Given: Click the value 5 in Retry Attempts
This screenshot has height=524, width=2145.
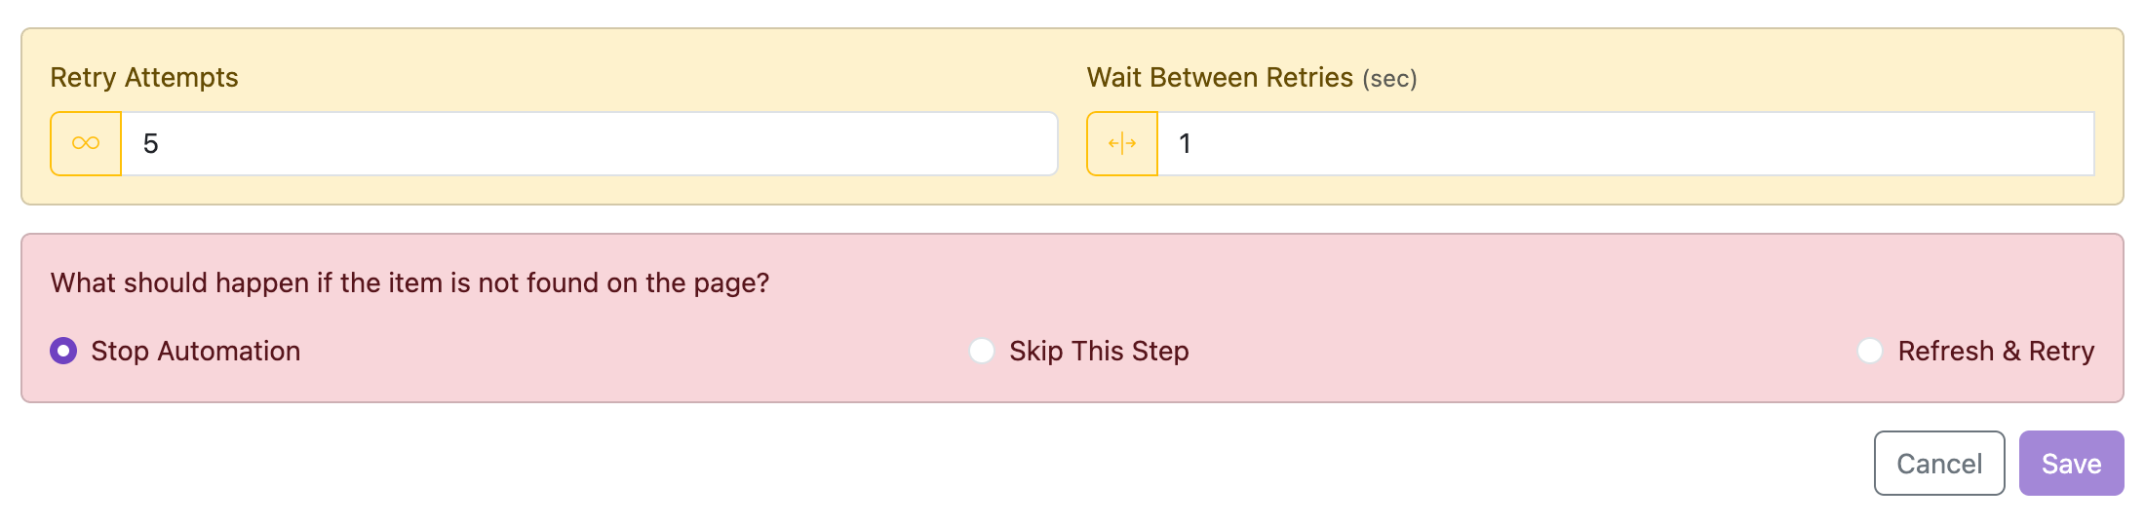Looking at the screenshot, I should coord(150,144).
